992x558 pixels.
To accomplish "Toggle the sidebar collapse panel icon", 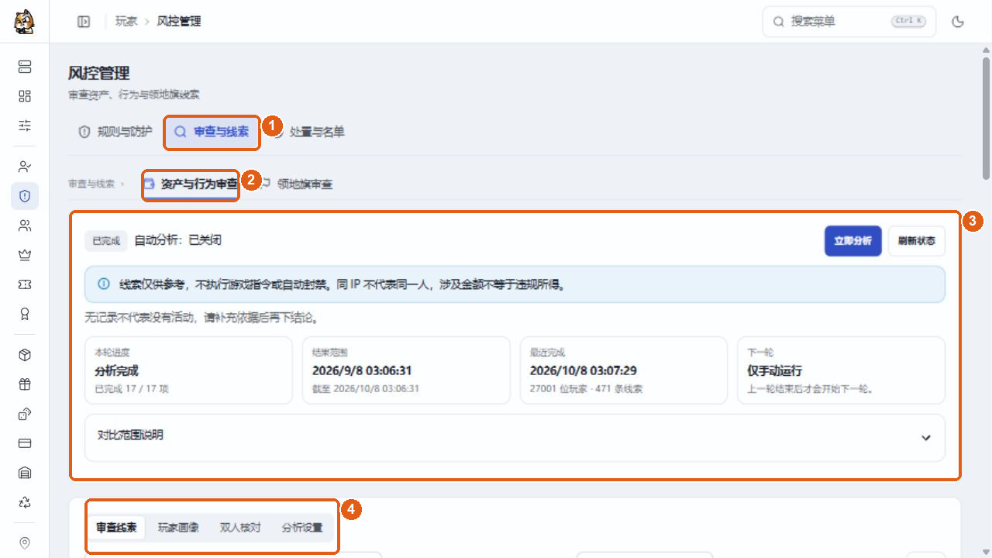I will click(84, 22).
